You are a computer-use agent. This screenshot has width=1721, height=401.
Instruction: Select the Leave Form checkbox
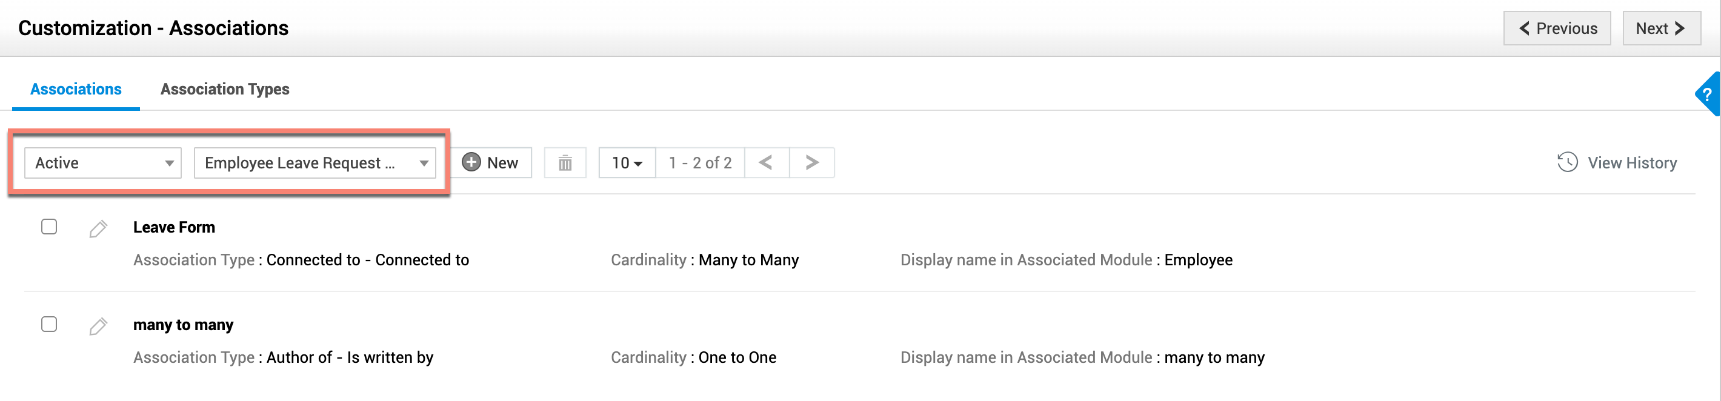point(48,227)
